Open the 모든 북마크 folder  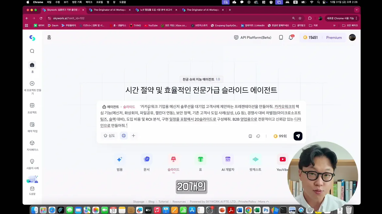[350, 25]
